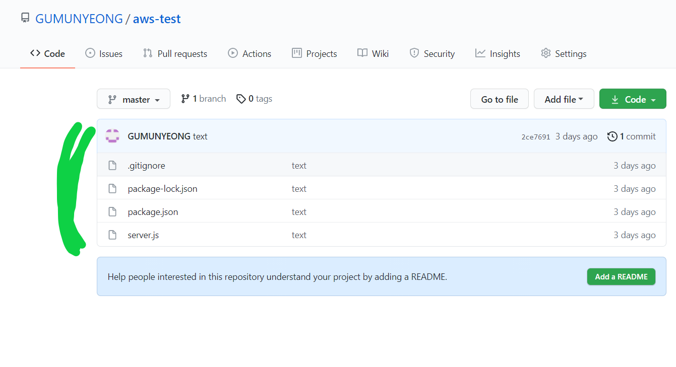Open the server.js row commit message

299,235
